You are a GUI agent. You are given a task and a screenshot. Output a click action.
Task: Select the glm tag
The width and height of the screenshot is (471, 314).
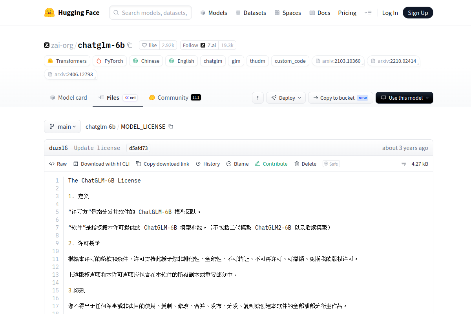(236, 61)
